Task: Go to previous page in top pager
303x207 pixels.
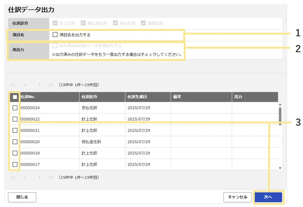Action: click(25, 85)
